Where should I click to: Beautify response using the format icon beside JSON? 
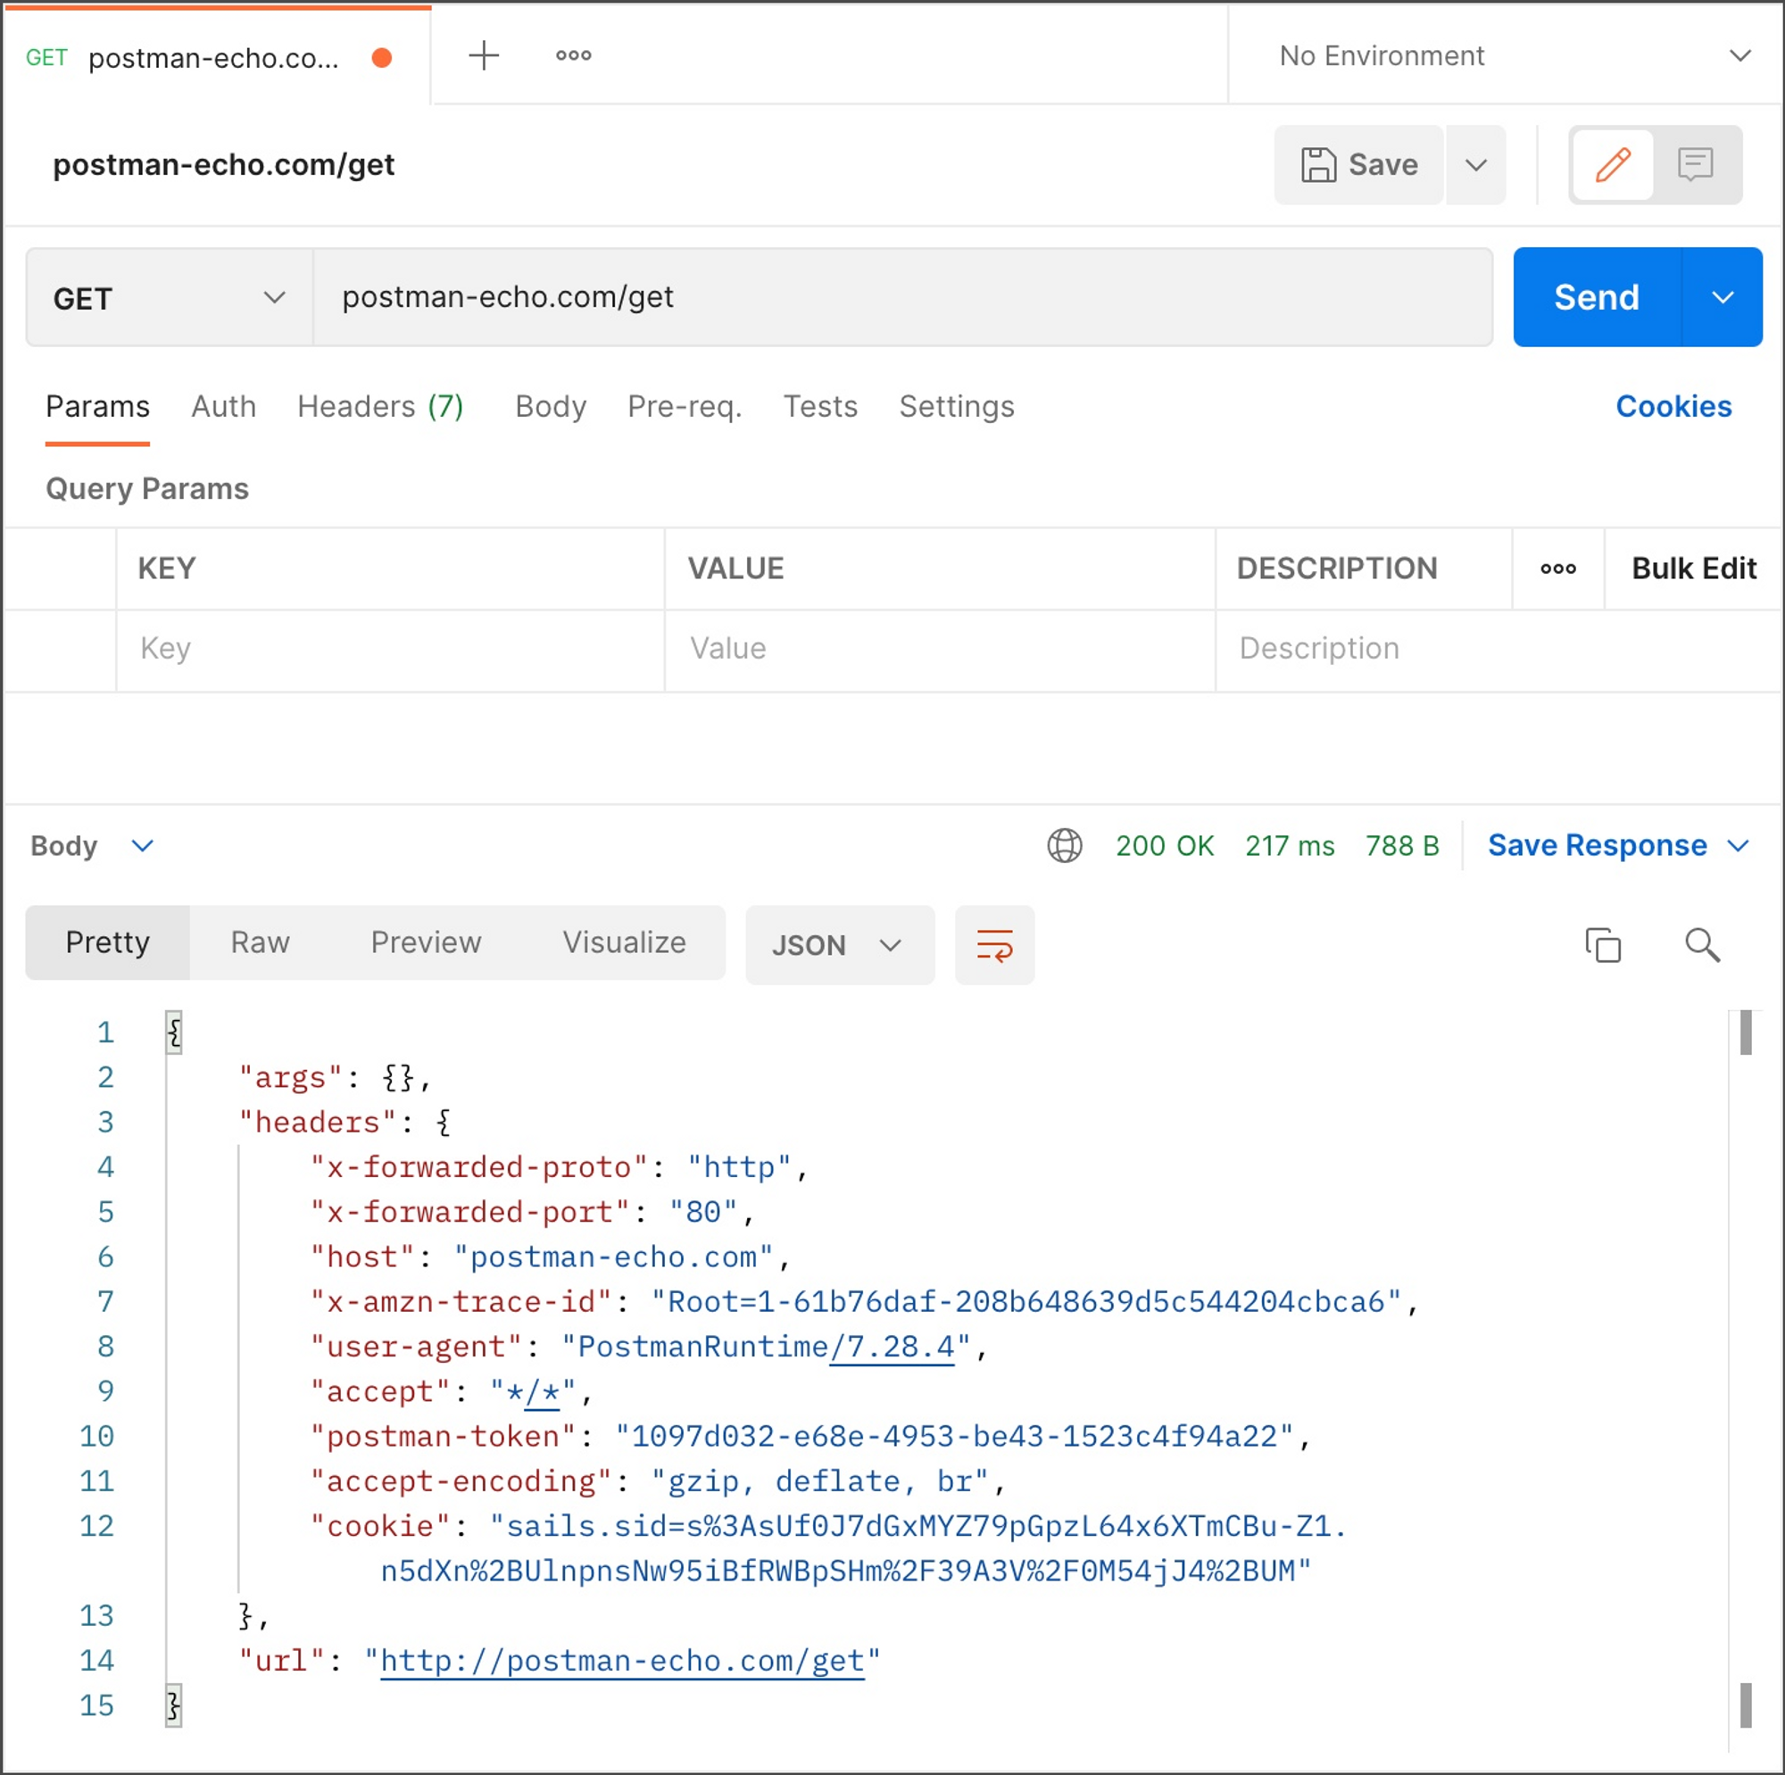click(994, 944)
